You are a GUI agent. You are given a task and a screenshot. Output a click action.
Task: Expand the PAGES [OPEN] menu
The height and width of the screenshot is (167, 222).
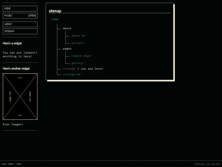pos(20,16)
